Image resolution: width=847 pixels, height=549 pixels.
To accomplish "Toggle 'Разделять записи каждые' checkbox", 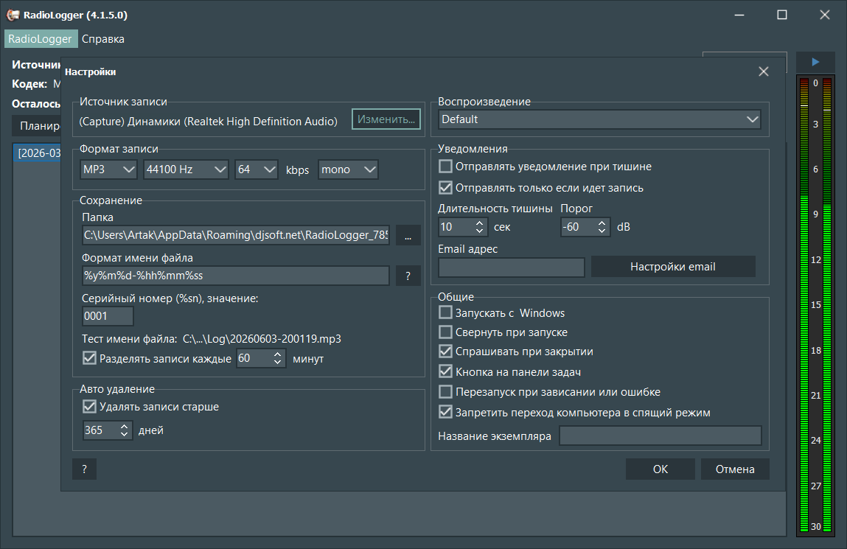I will pos(90,358).
